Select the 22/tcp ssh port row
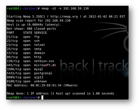Viewport: 140px width, 111px height. point(23,41)
